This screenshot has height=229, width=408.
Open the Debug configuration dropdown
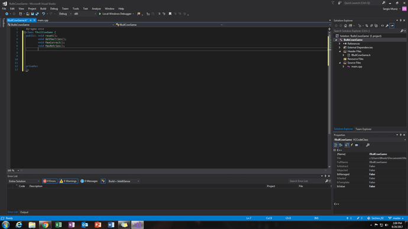click(65, 14)
